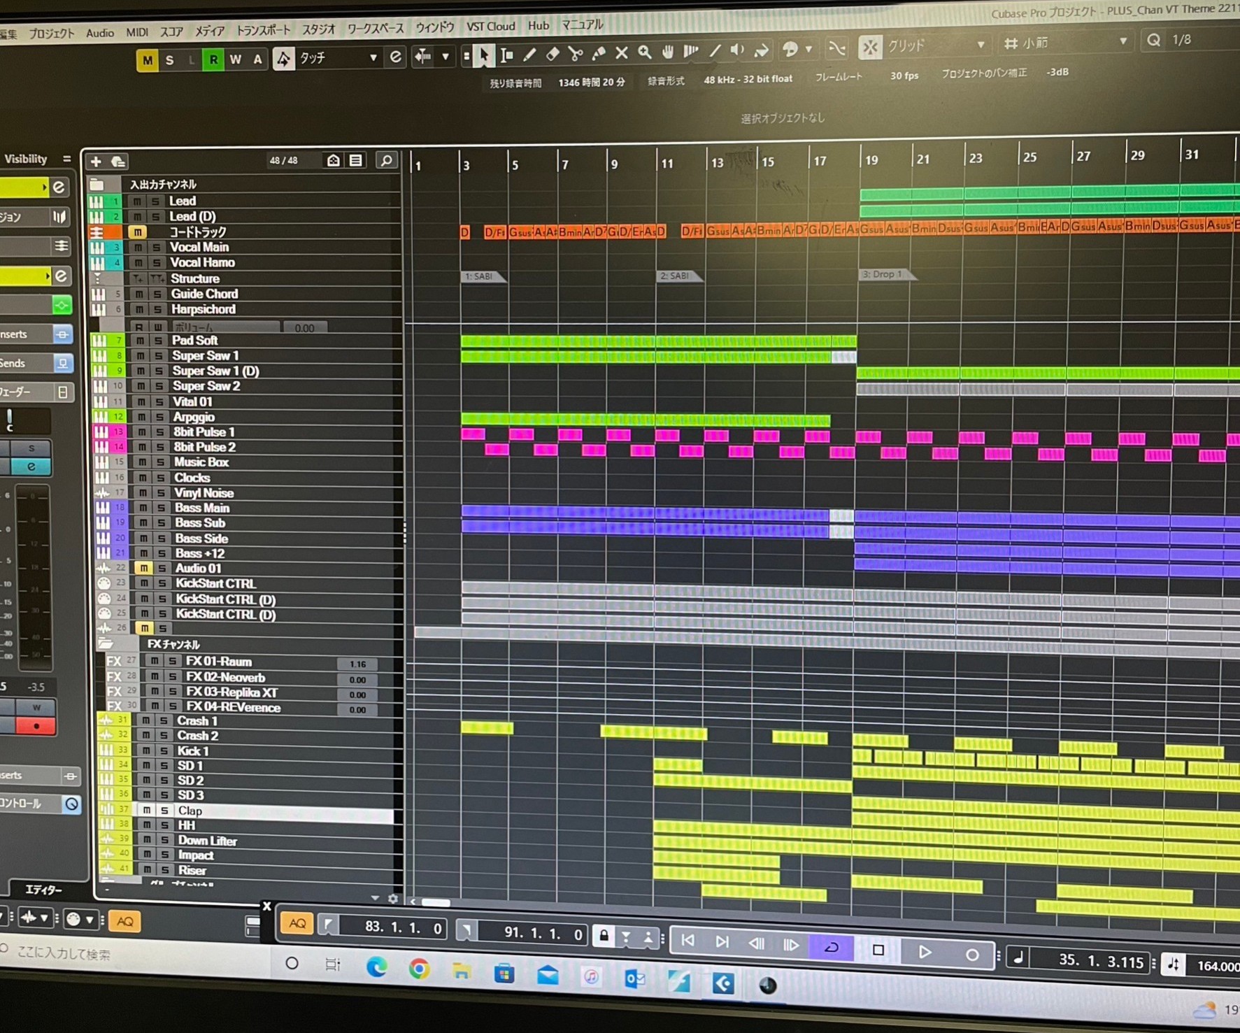Open the トランスポート menu
The image size is (1240, 1033).
point(263,30)
